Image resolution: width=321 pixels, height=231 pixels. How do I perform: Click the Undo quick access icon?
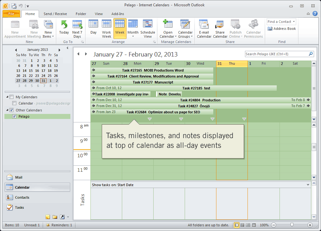[x=21, y=6]
